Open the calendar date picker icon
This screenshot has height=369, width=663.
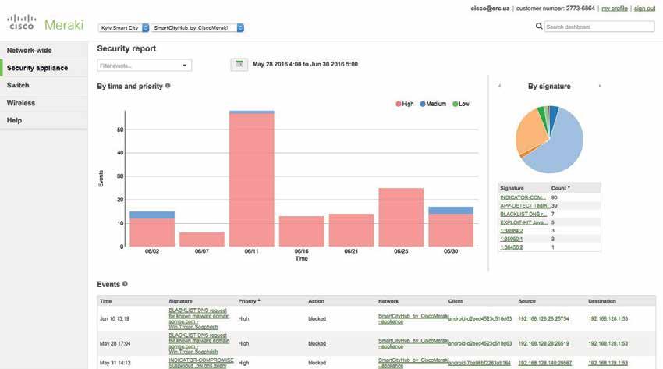[239, 64]
